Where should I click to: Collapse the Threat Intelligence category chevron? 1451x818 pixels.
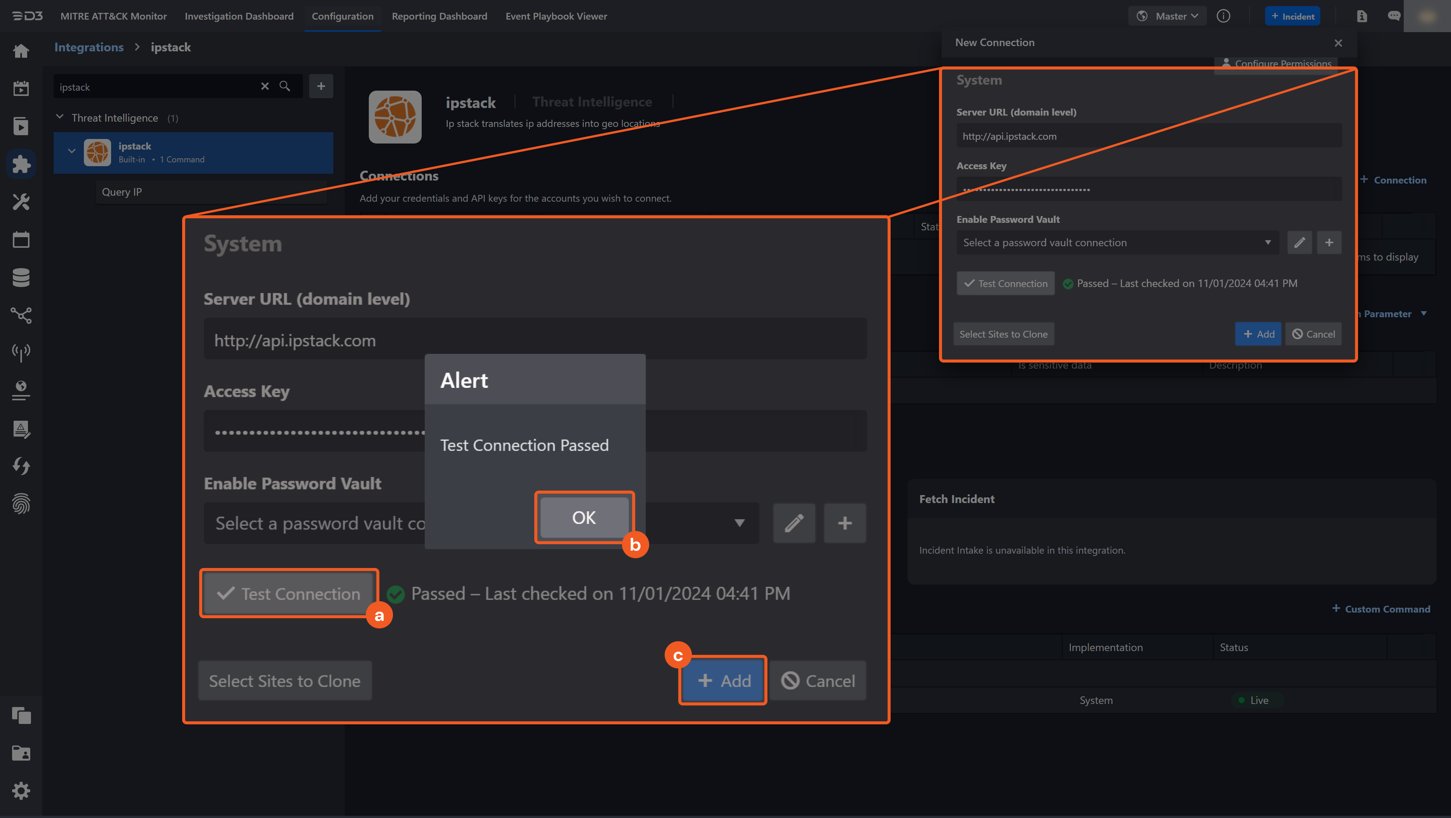click(60, 117)
